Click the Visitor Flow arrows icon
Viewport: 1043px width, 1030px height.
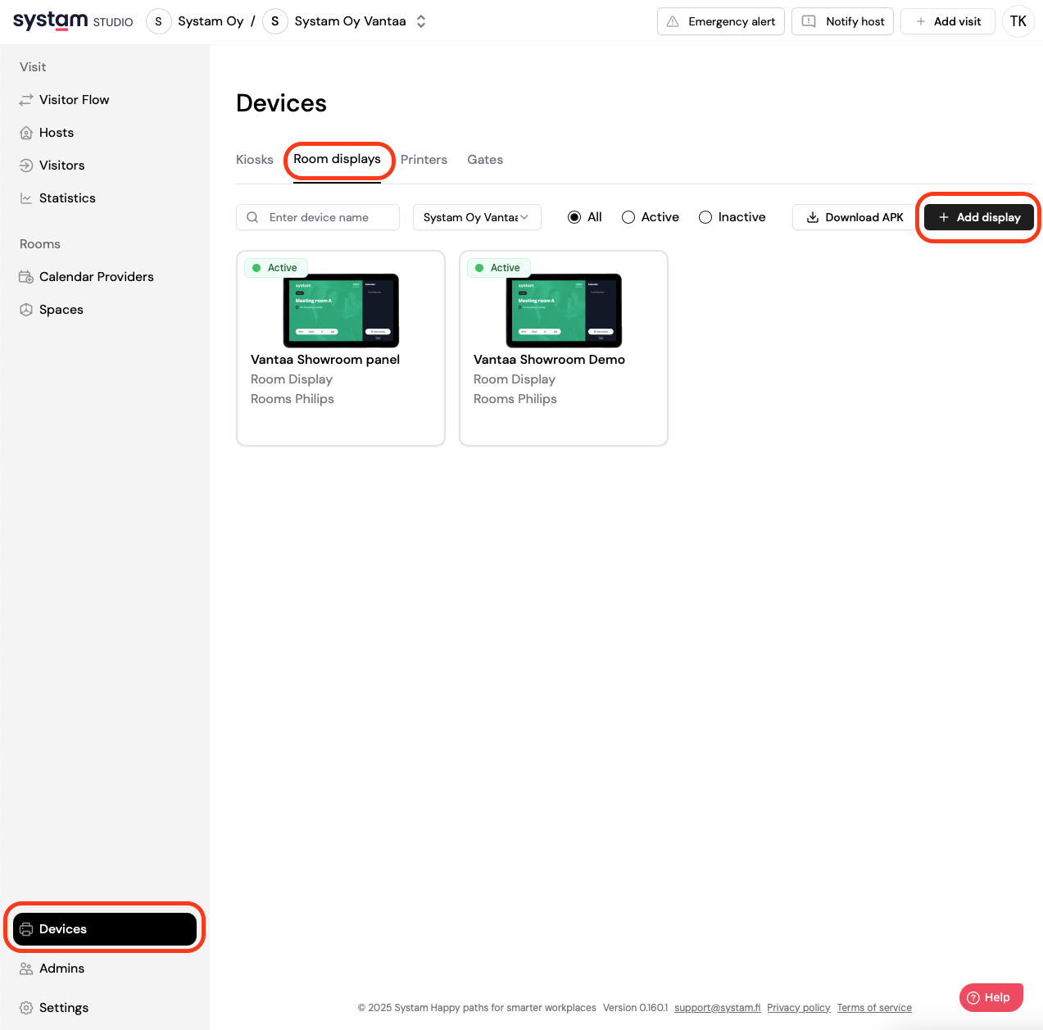pyautogui.click(x=26, y=100)
